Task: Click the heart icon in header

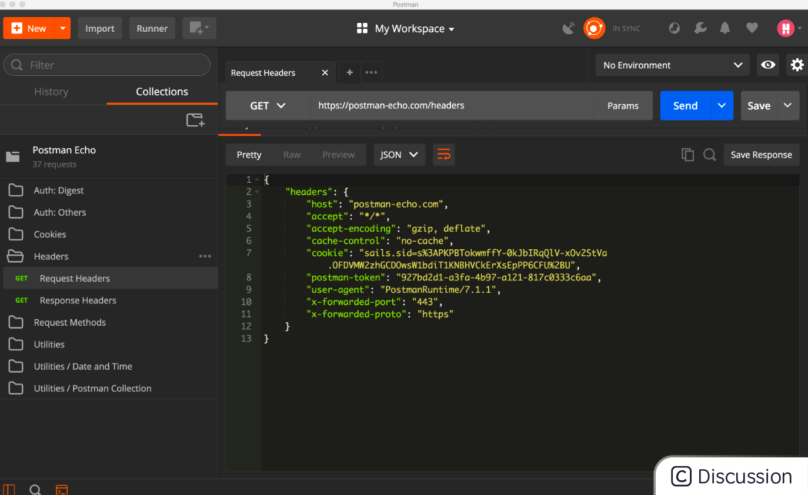Action: 752,28
